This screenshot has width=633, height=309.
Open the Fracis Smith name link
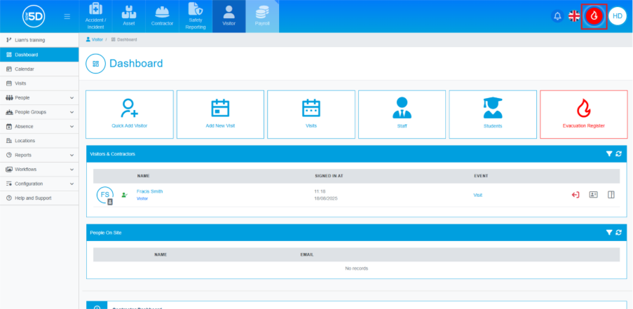coord(150,191)
